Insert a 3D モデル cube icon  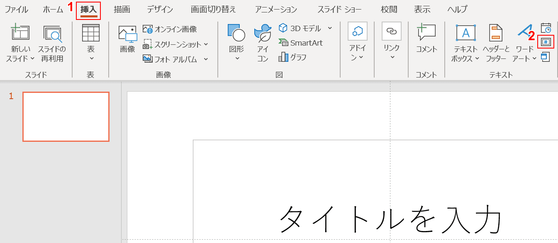pyautogui.click(x=283, y=28)
